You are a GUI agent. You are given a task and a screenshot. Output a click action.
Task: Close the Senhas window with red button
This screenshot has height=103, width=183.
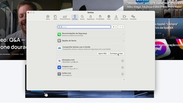point(28,13)
